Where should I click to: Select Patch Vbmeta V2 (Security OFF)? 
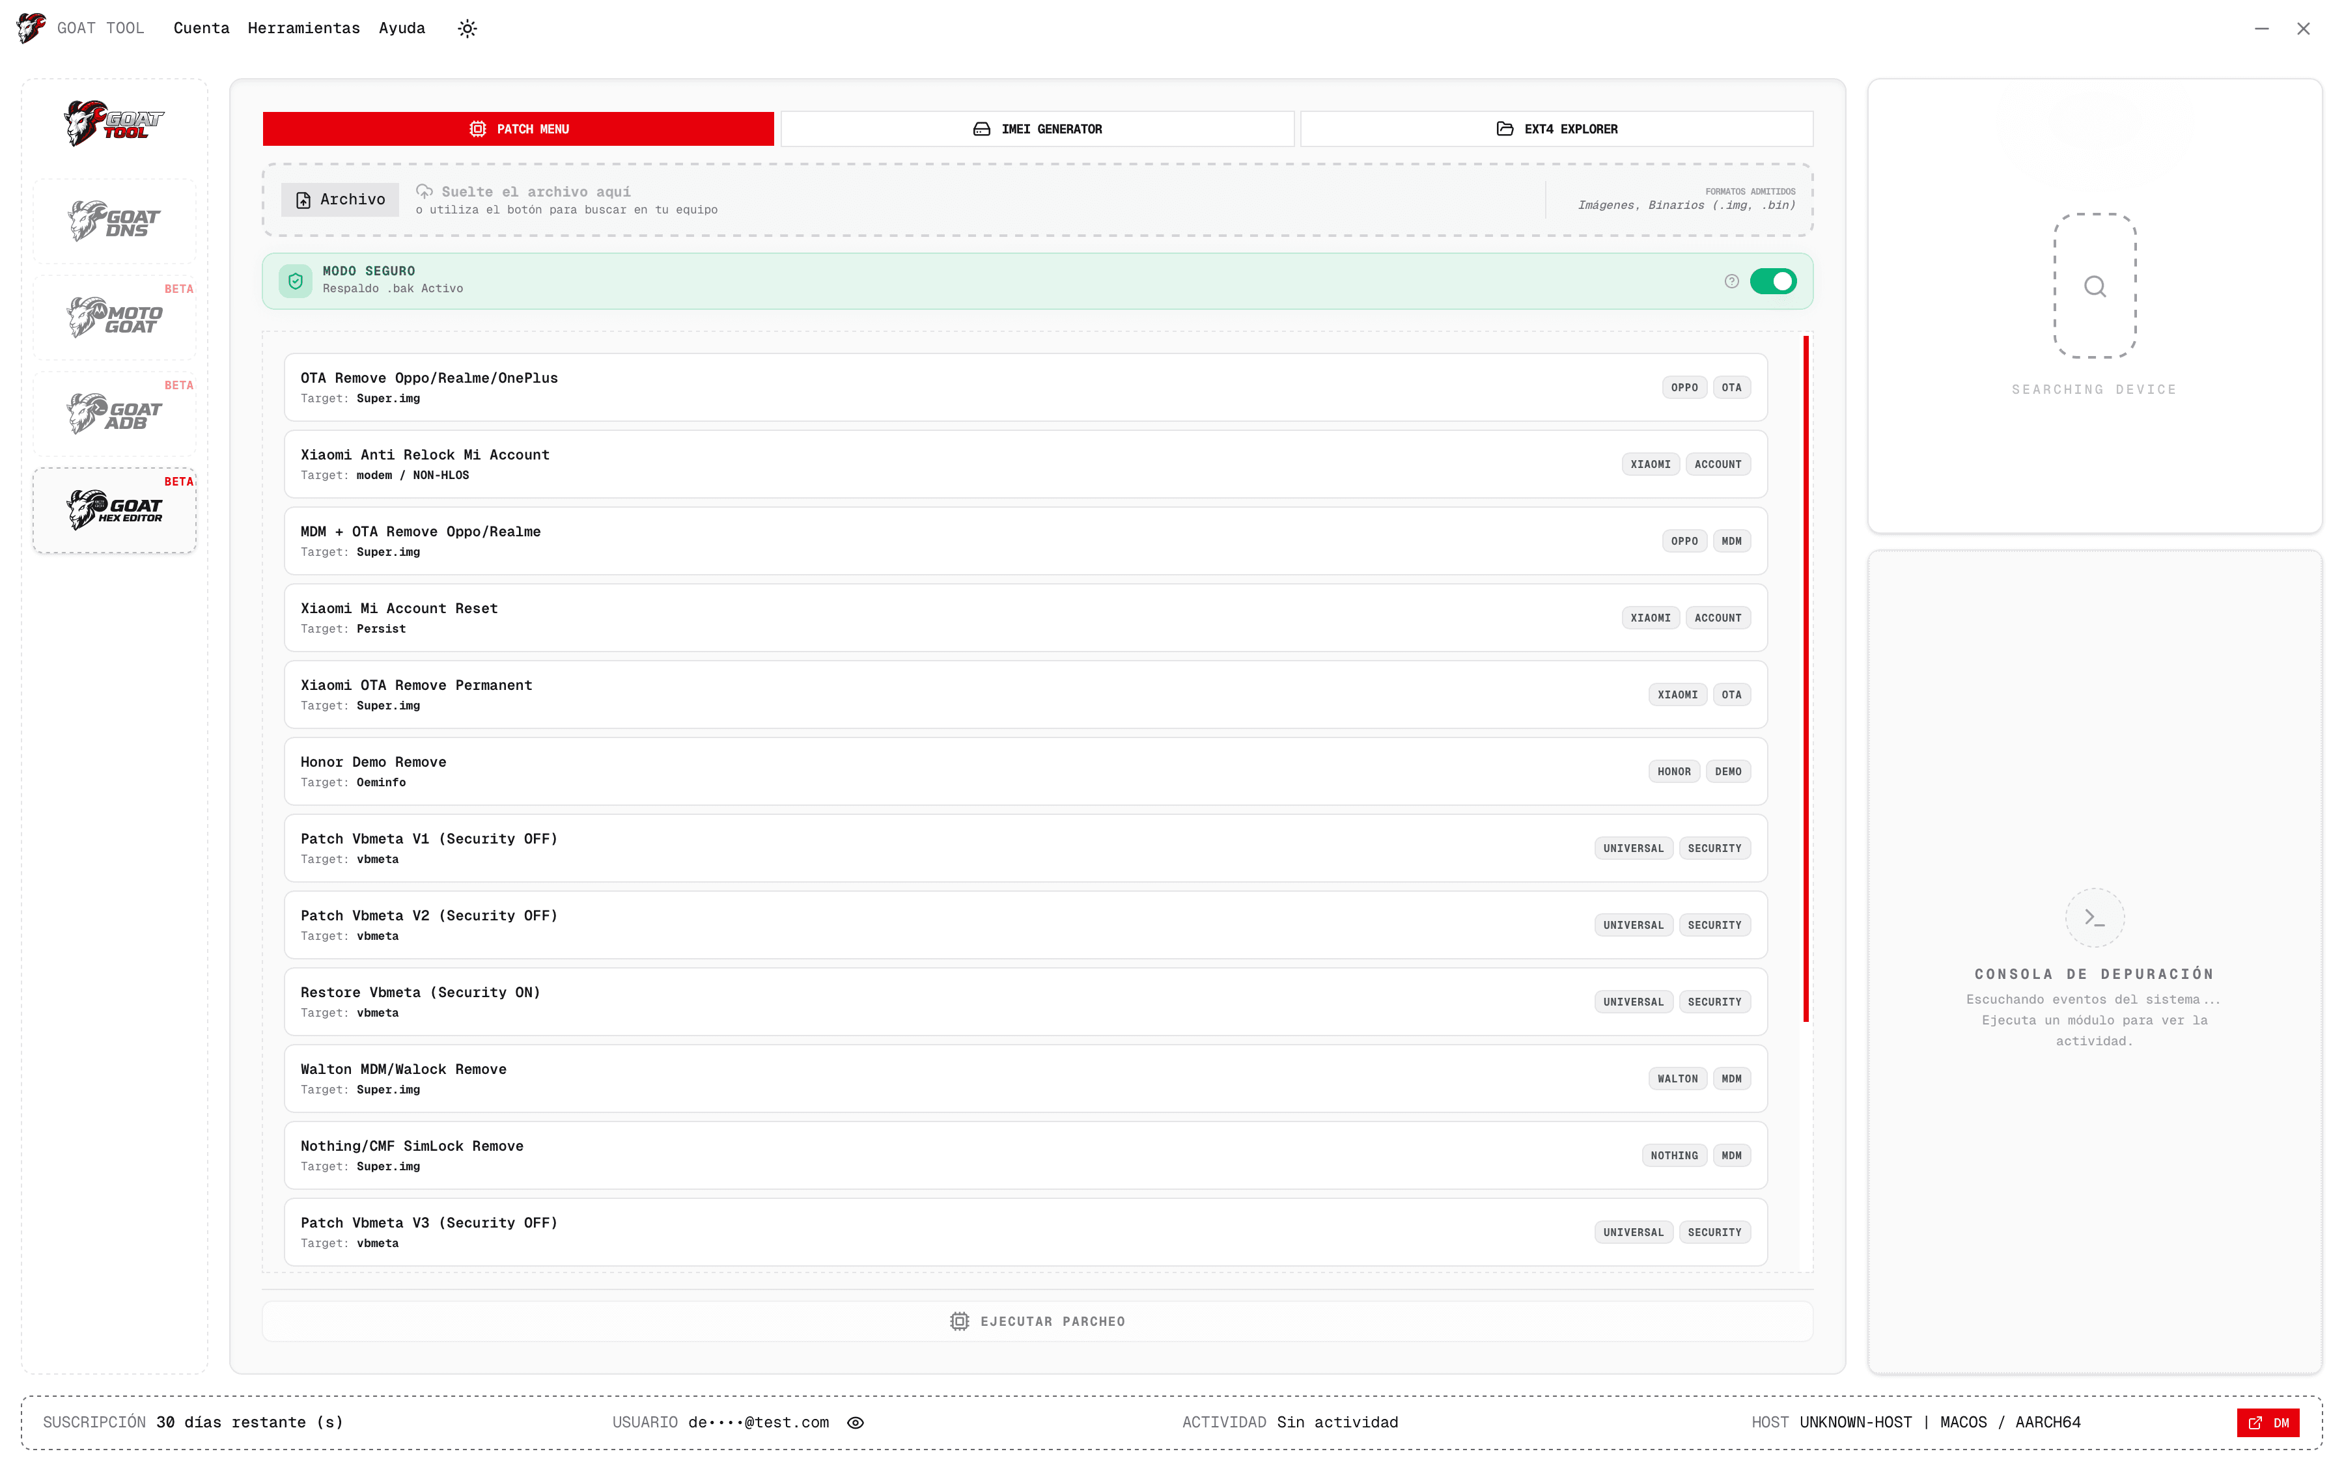(1025, 925)
